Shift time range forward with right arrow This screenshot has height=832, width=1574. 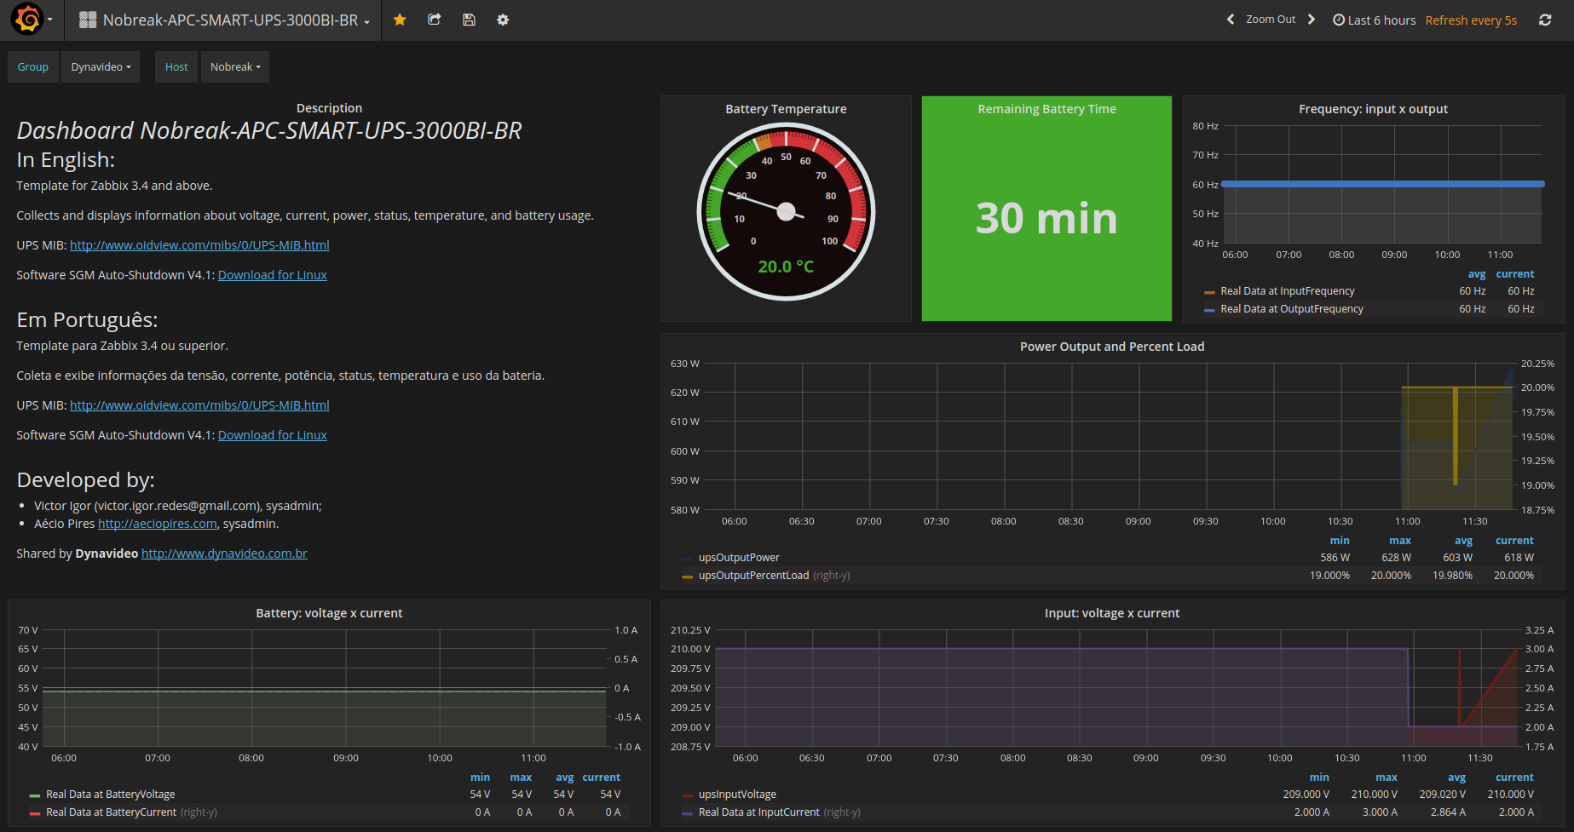[1312, 20]
